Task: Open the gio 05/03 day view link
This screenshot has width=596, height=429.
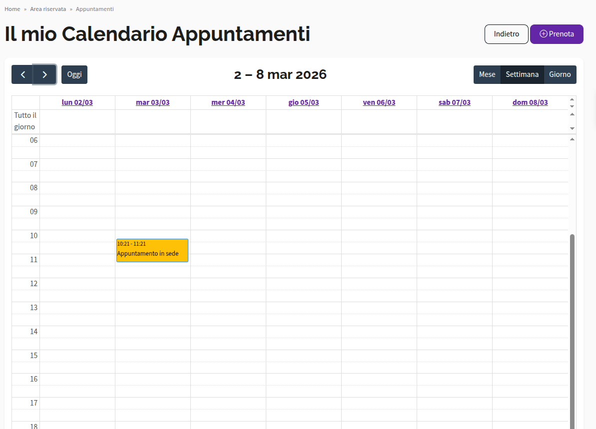Action: click(303, 102)
